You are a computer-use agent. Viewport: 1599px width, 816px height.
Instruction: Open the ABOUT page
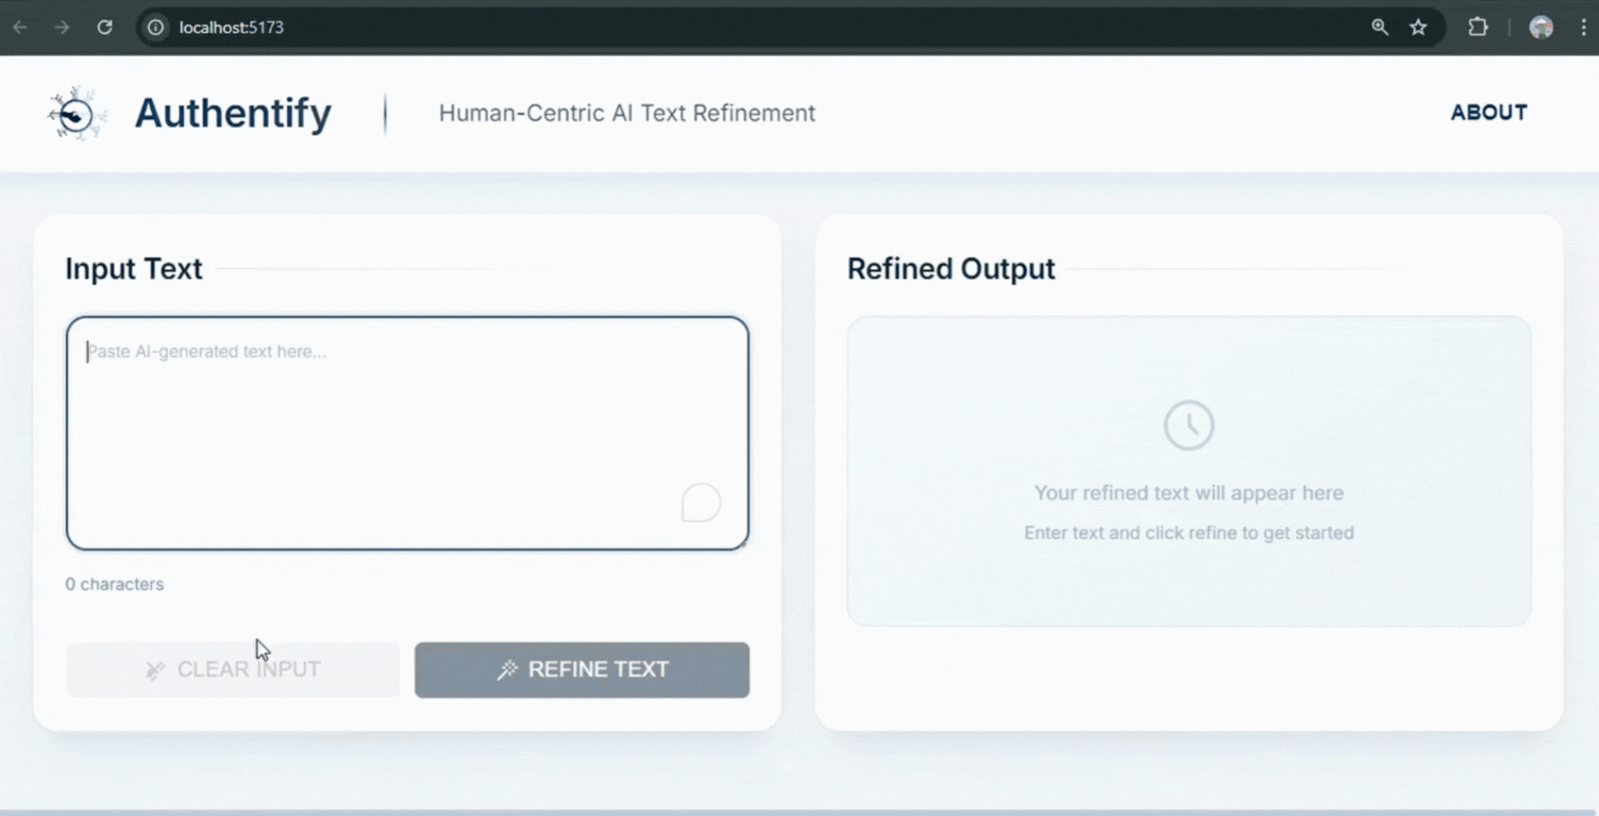1489,112
